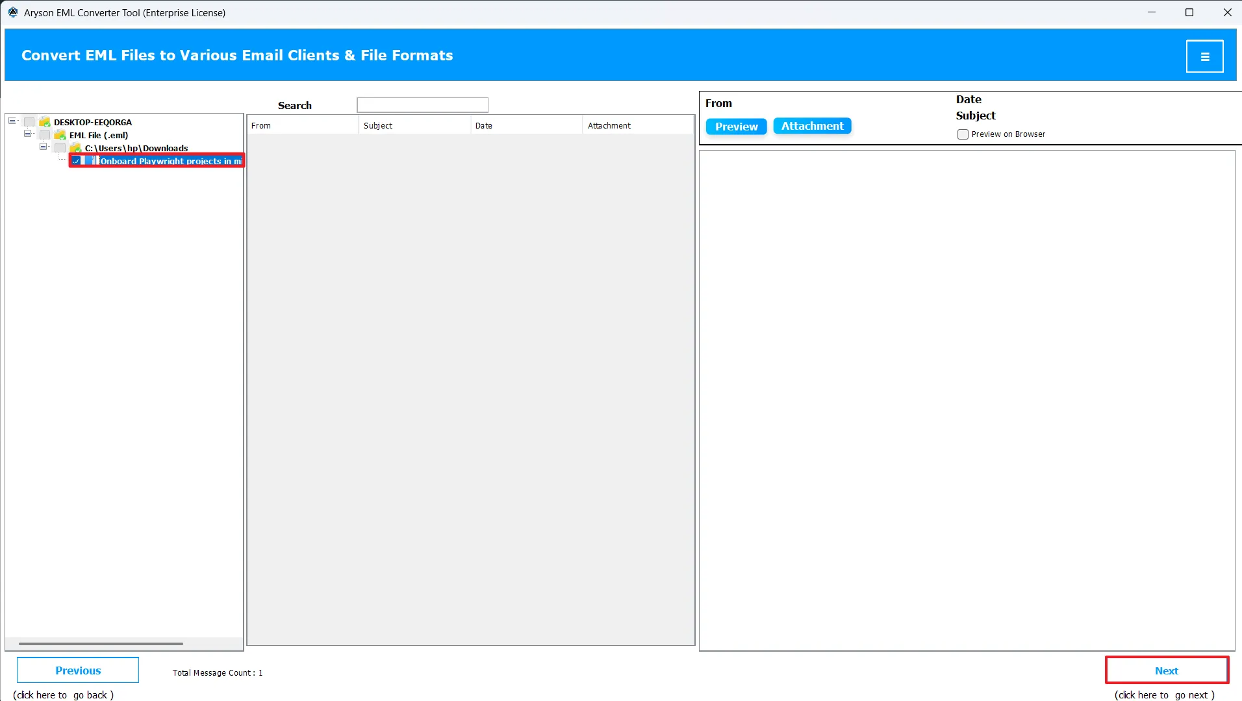Click the EML File (.eml) folder icon
Screen dimensions: 1242x701
point(60,135)
